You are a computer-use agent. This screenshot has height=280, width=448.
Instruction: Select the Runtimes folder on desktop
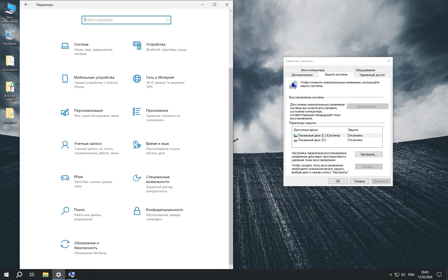(10, 116)
